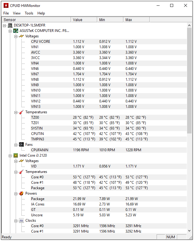194x241 pixels.
Task: Click the scroll down arrow of the scrollbar
Action: coord(189,231)
